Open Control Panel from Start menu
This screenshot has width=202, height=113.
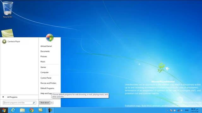[46, 78]
